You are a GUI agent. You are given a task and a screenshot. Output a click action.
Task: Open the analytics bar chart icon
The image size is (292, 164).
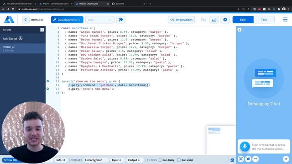point(214,20)
